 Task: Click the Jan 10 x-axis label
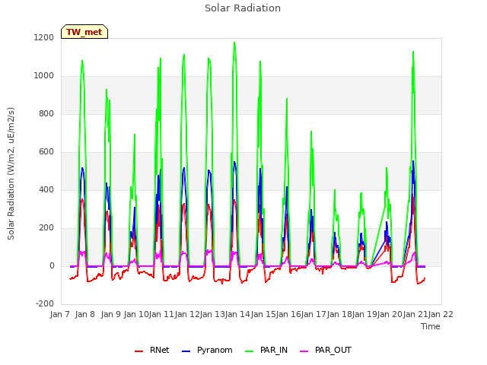pyautogui.click(x=136, y=314)
